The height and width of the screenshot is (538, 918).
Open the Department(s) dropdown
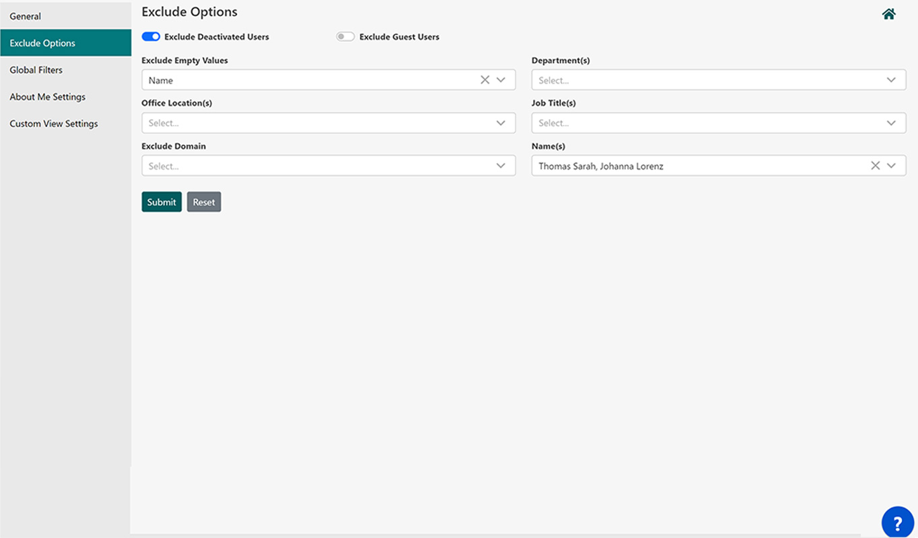pyautogui.click(x=891, y=79)
